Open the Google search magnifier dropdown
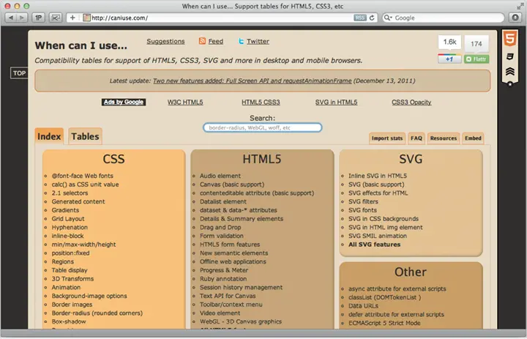527x339 pixels. click(x=388, y=18)
